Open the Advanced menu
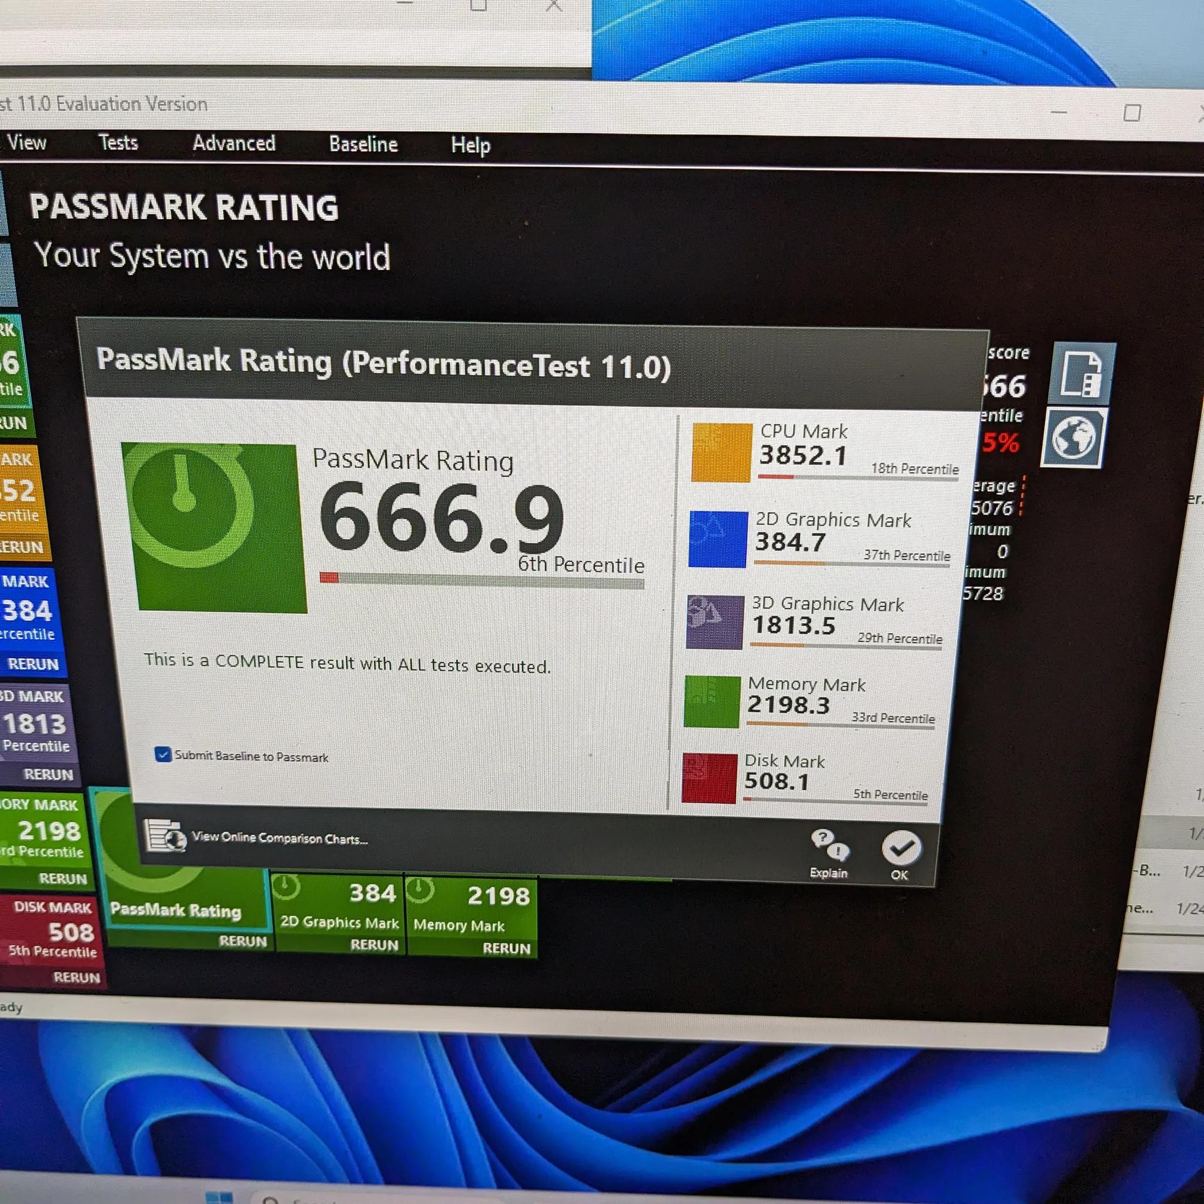The image size is (1204, 1204). [x=234, y=143]
